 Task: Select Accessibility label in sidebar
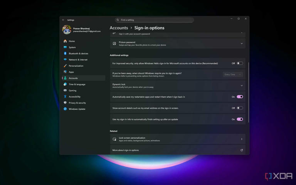[74, 97]
